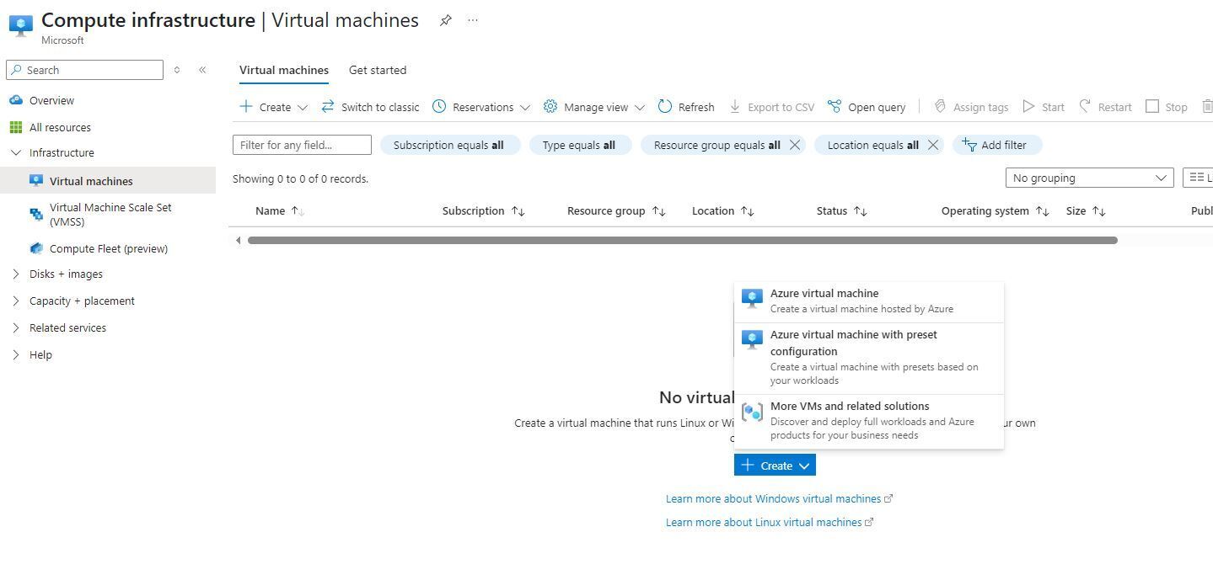Click the list view toggle button

1199,178
